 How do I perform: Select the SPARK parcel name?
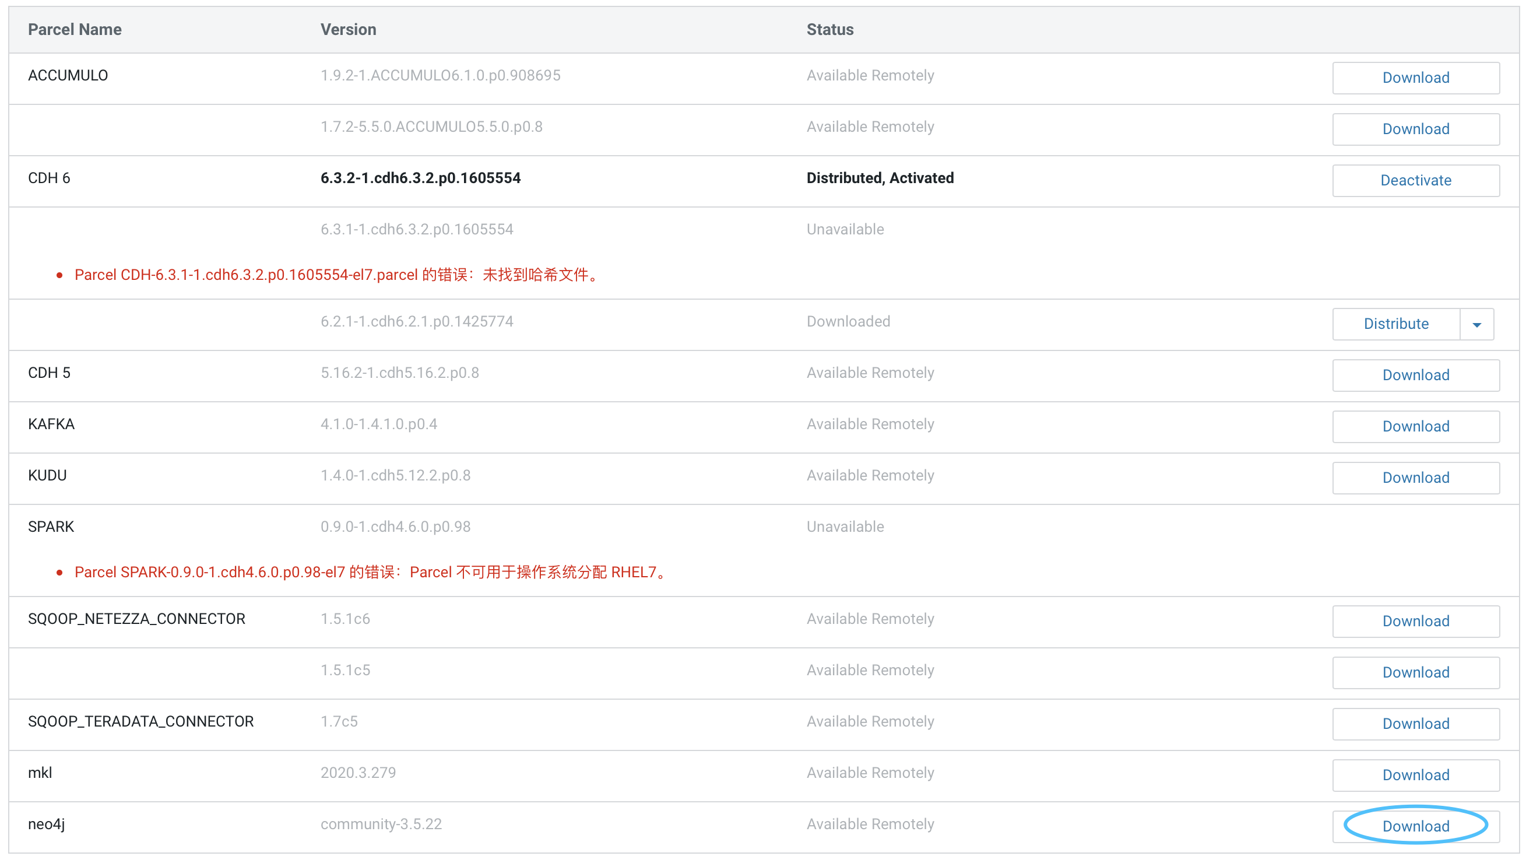51,527
